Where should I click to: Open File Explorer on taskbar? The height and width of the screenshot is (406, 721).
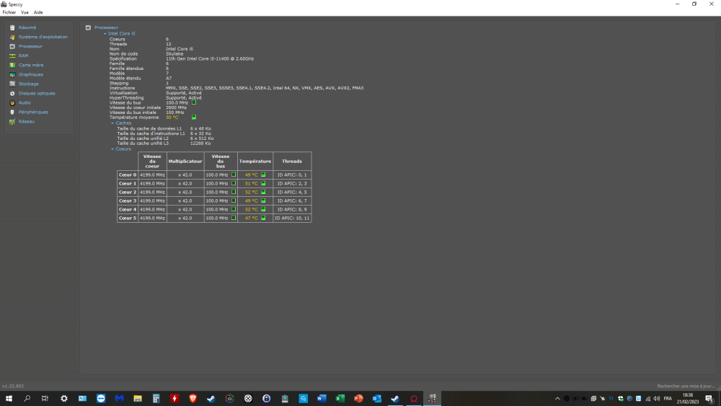pyautogui.click(x=138, y=399)
